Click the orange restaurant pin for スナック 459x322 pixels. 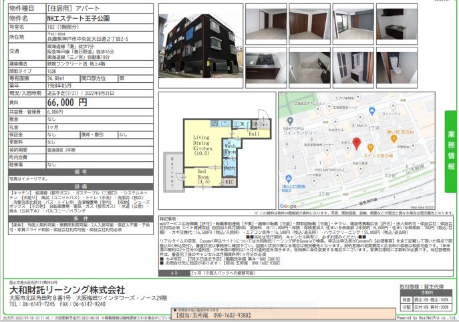click(370, 148)
